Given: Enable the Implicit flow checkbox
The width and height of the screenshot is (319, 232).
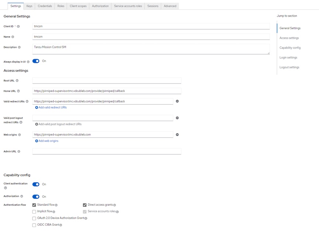Looking at the screenshot, I should [x=34, y=212].
